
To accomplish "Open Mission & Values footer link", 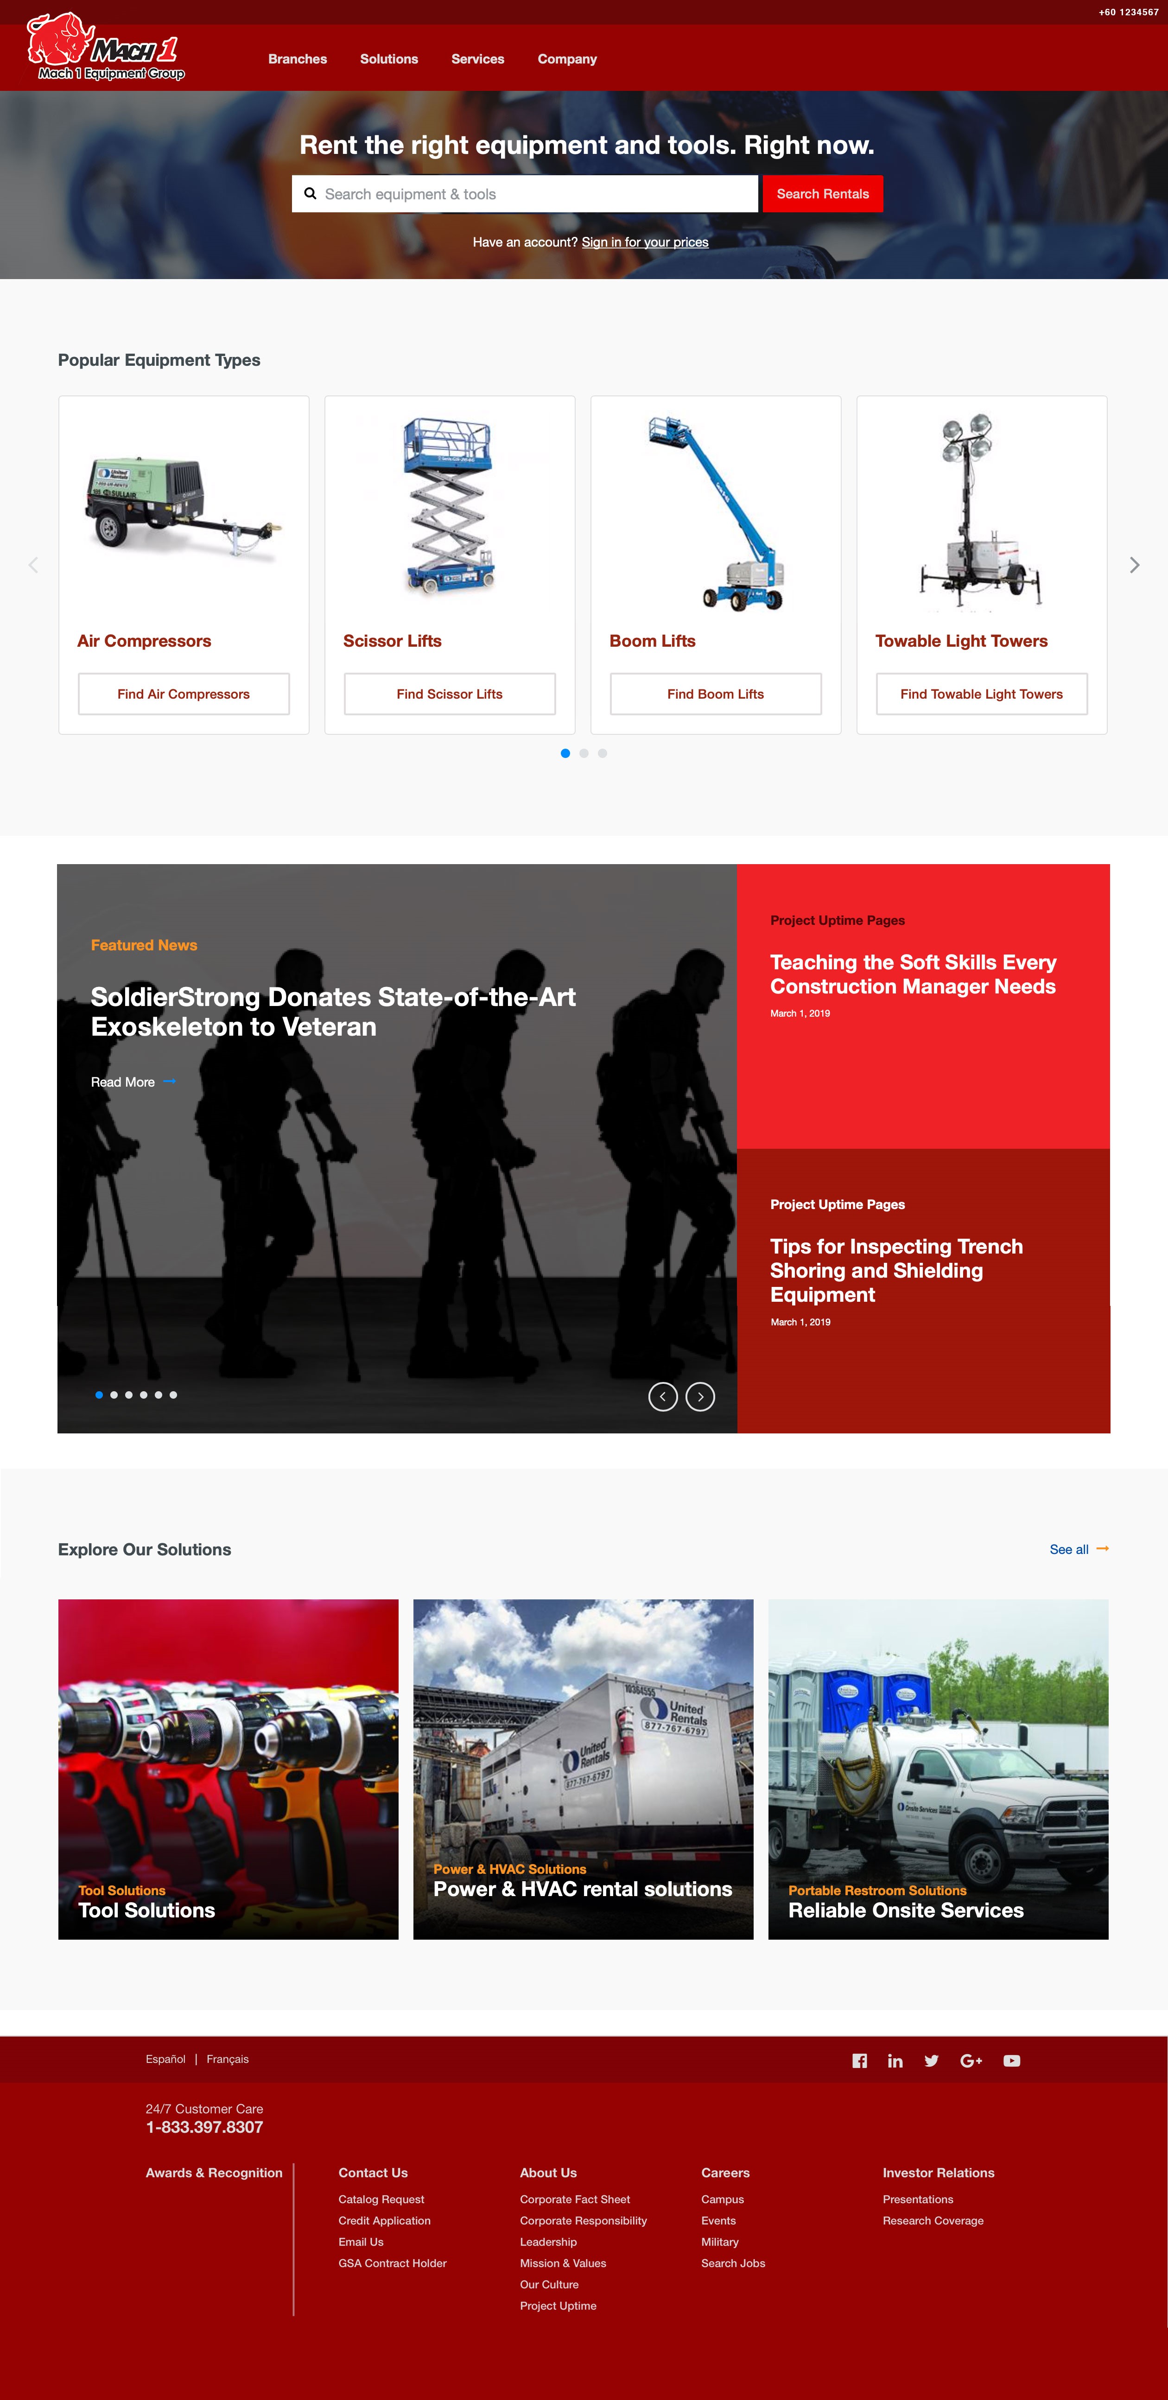I will [563, 2263].
